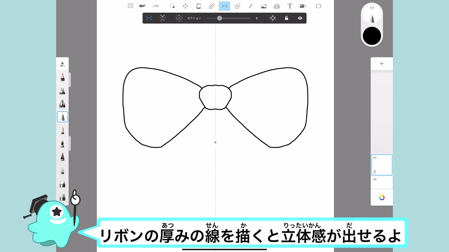Select the shape drawing tool
449x252 pixels.
tap(237, 6)
